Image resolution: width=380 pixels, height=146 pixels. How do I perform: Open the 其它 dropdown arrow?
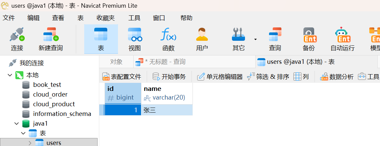pos(255,39)
